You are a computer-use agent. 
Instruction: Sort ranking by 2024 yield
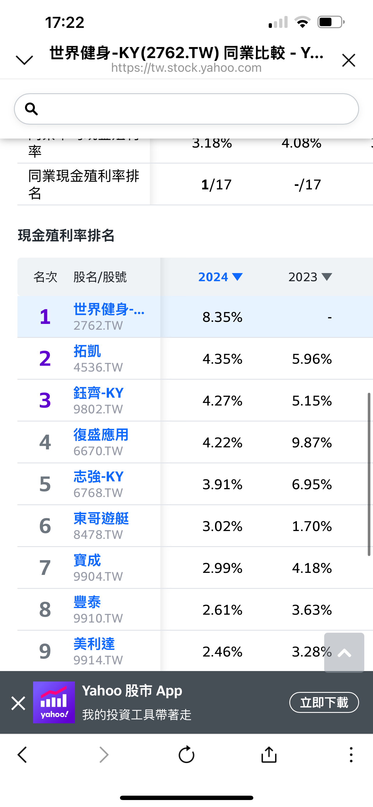pos(220,277)
